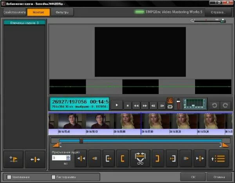
Task: Click the previous frame step icon in edit toolbar
Action: [95, 158]
